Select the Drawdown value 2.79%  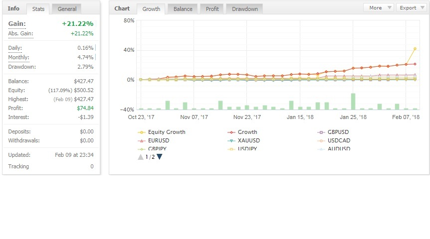[85, 67]
